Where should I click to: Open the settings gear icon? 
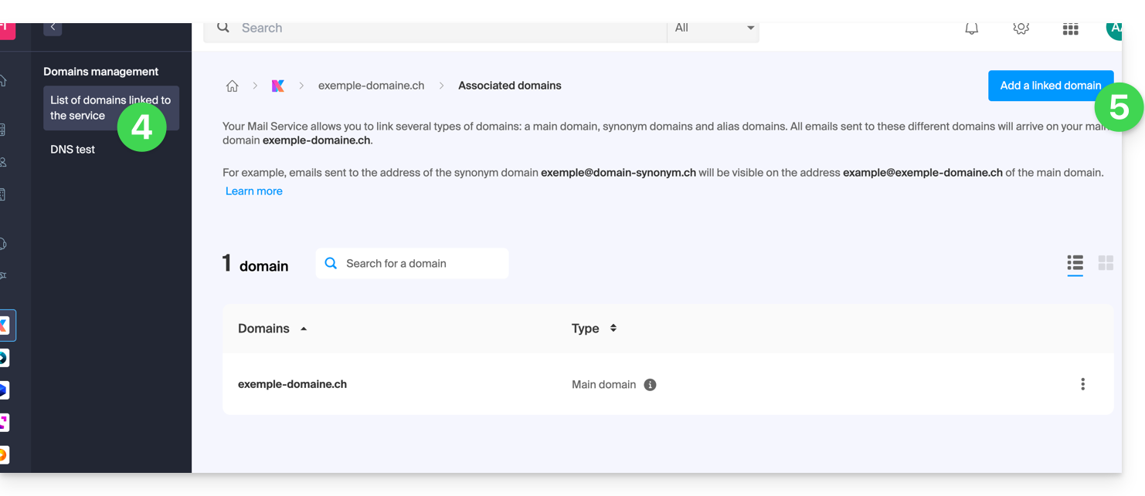pyautogui.click(x=1021, y=29)
